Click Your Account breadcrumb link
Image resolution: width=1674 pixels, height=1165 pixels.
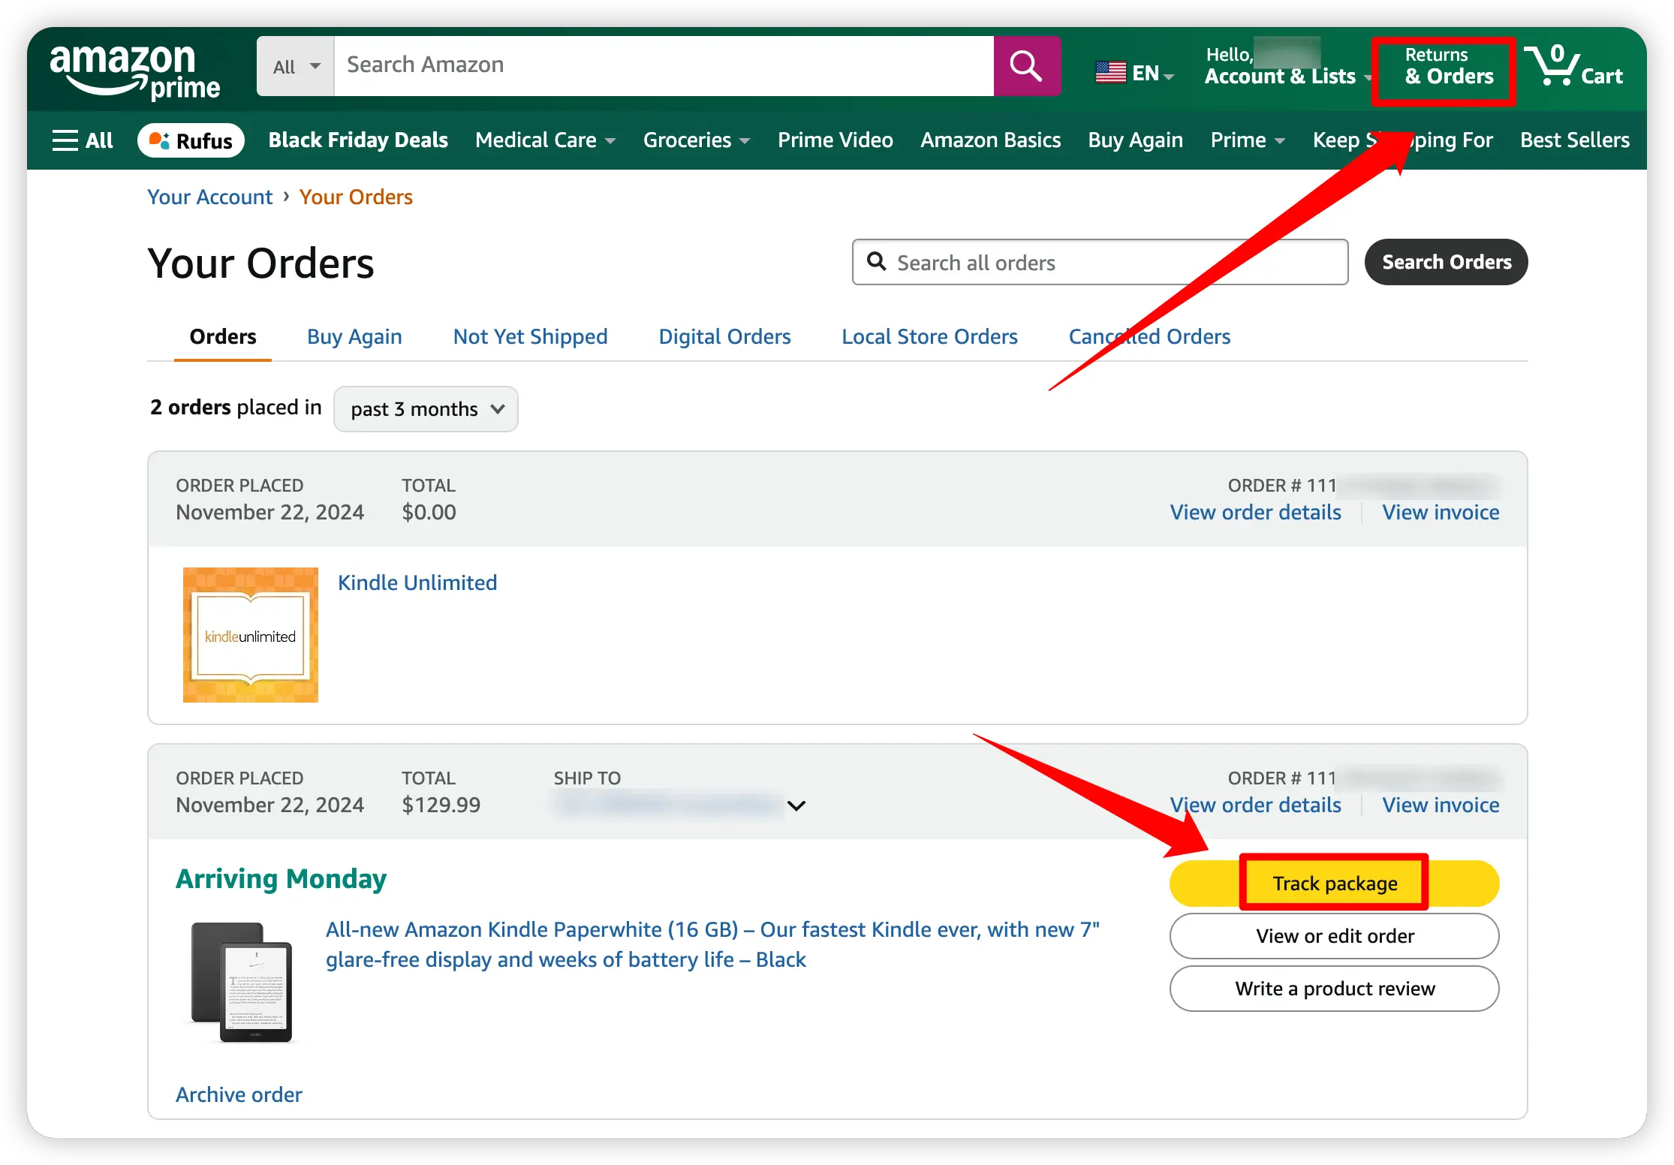pos(209,197)
